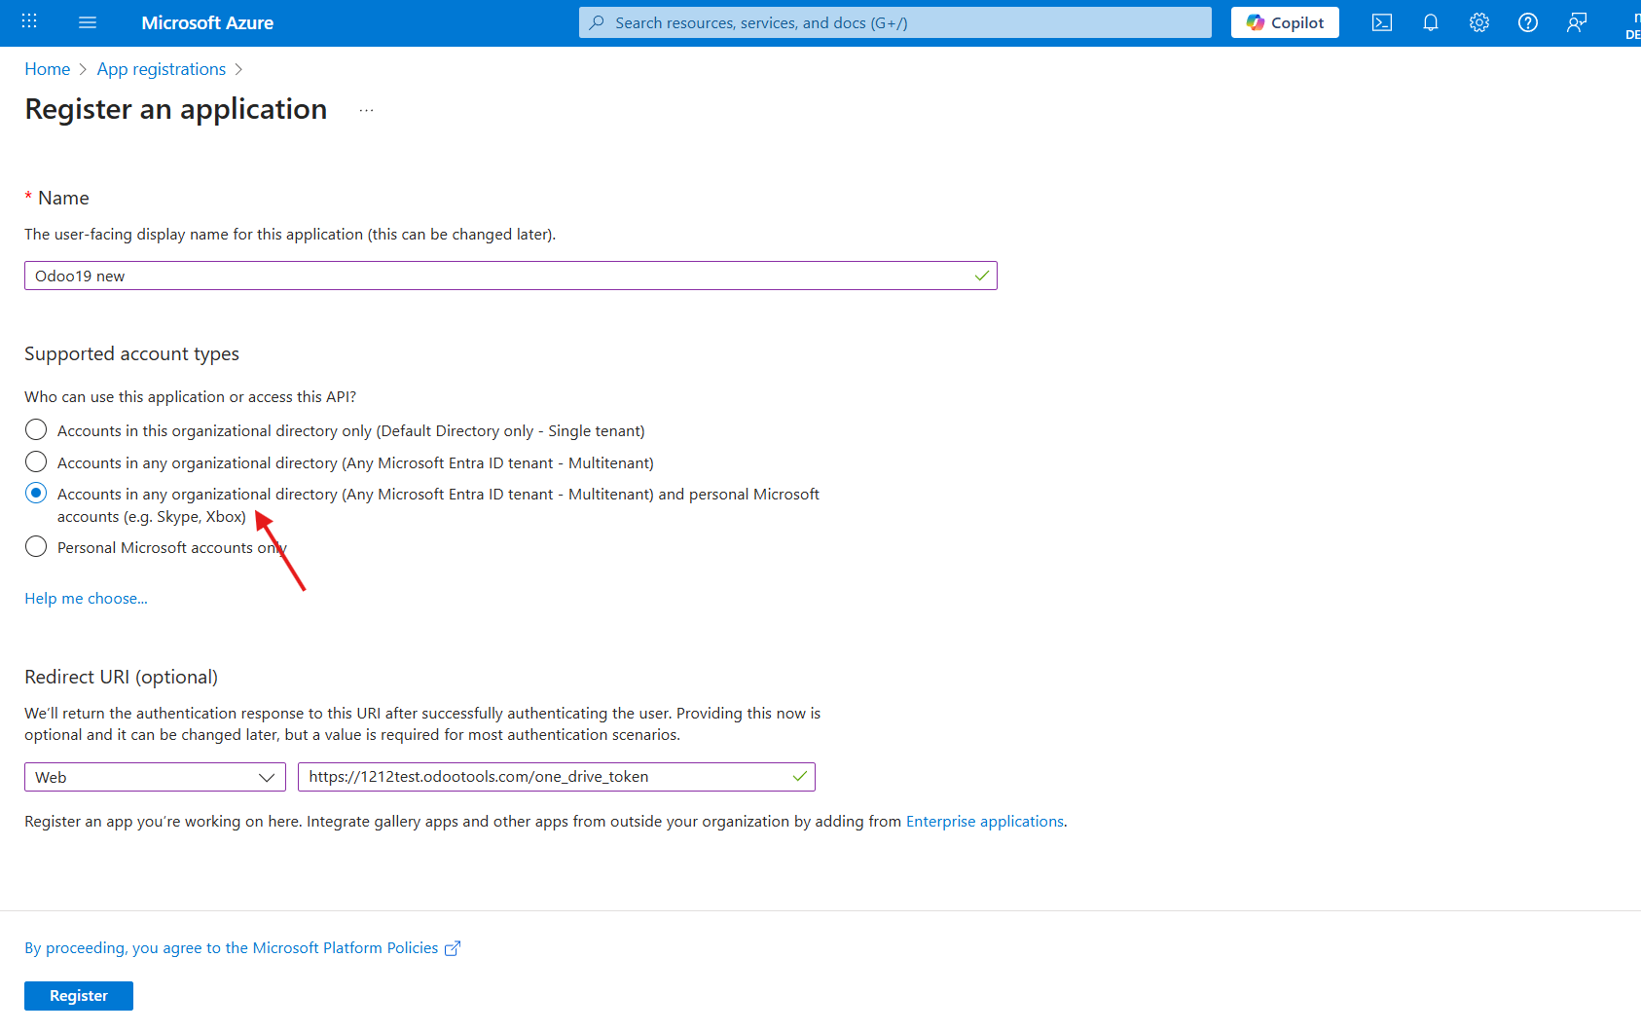Viewport: 1641px width, 1032px height.
Task: Click 'Who can use this application' text
Action: (191, 397)
